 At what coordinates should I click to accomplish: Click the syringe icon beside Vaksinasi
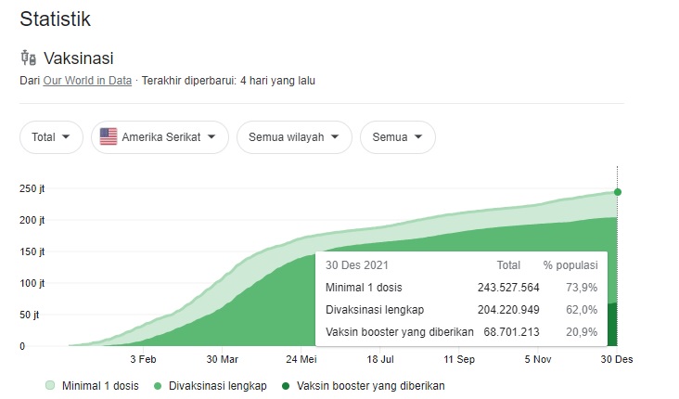[x=28, y=58]
